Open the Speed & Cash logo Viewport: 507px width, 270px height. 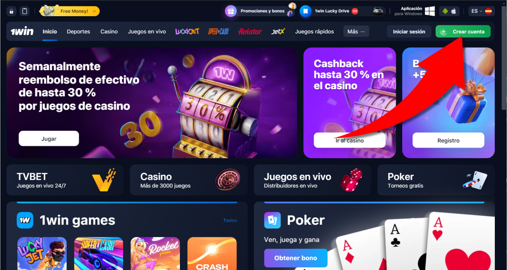coord(218,31)
